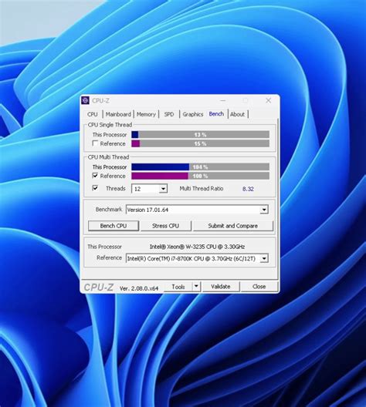The width and height of the screenshot is (366, 407).
Task: Start the Bench CPU test
Action: (x=114, y=226)
